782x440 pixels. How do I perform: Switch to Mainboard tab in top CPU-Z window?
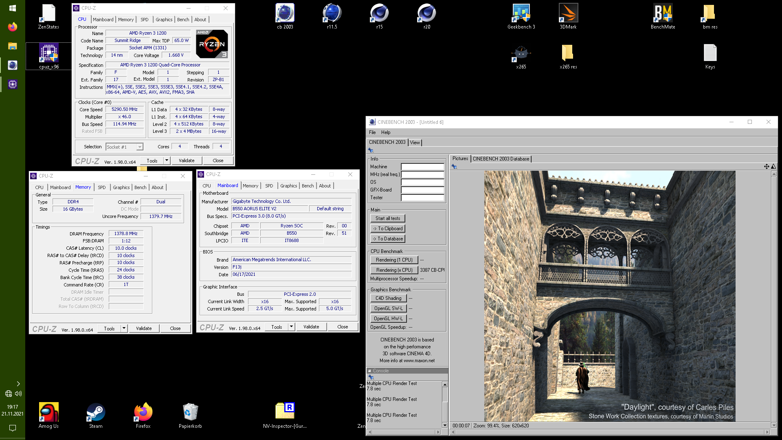coord(103,20)
